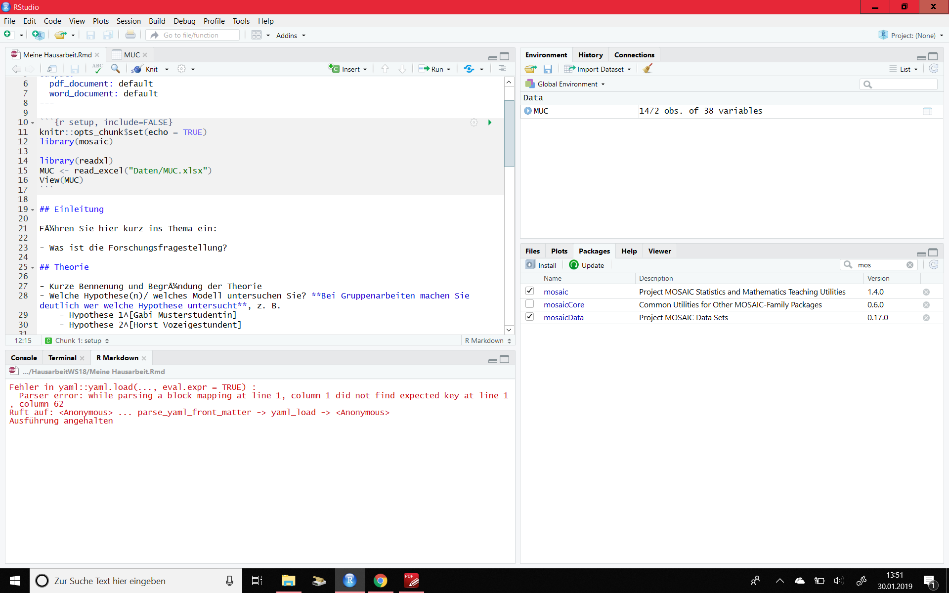Click Install packages button
The image size is (949, 593).
point(541,265)
